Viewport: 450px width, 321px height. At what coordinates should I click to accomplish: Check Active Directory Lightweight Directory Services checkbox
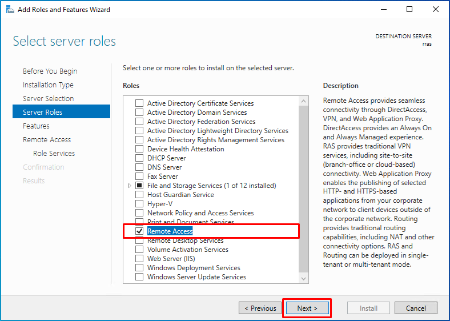click(x=139, y=131)
